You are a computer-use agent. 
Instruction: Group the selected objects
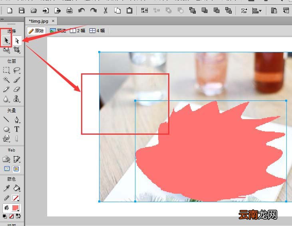[145, 10]
